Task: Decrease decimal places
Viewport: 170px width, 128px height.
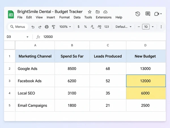Action: pos(92,27)
